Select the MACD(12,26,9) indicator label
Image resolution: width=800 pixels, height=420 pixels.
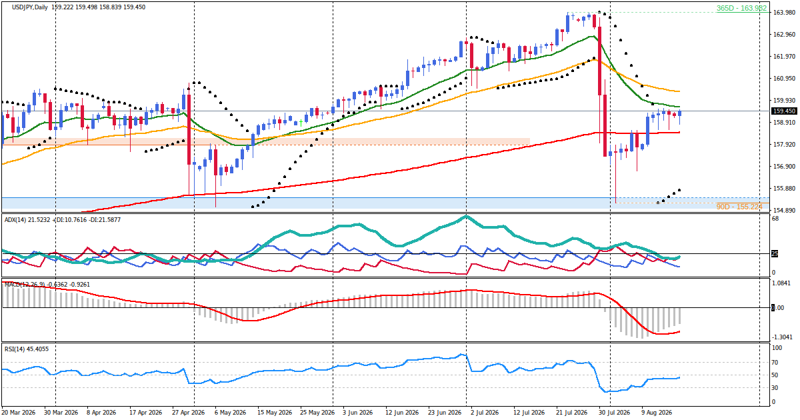(47, 284)
